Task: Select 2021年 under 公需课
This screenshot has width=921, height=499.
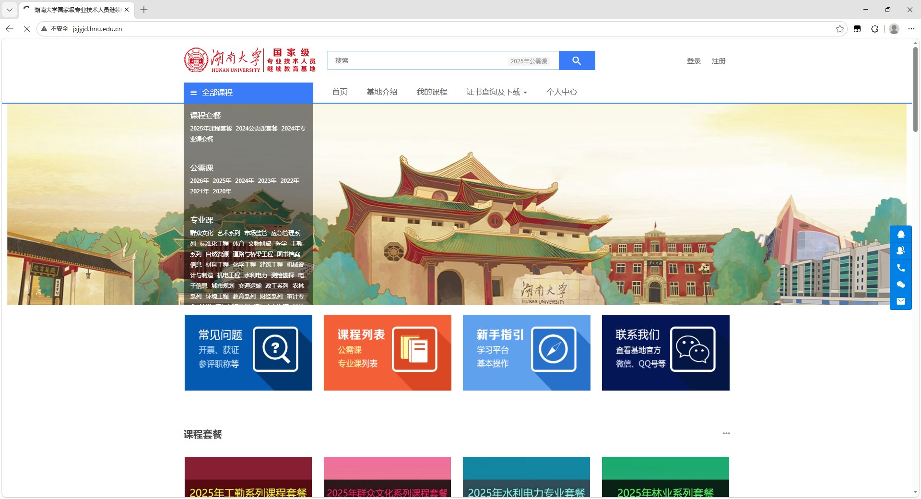Action: point(199,191)
